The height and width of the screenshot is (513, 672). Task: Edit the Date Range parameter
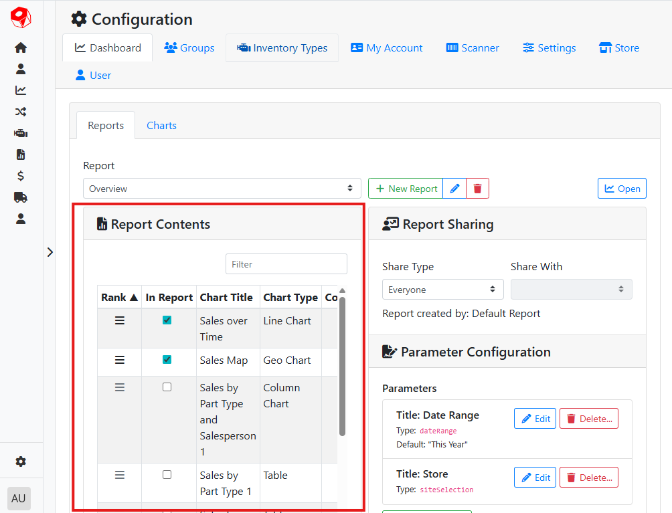[535, 419]
